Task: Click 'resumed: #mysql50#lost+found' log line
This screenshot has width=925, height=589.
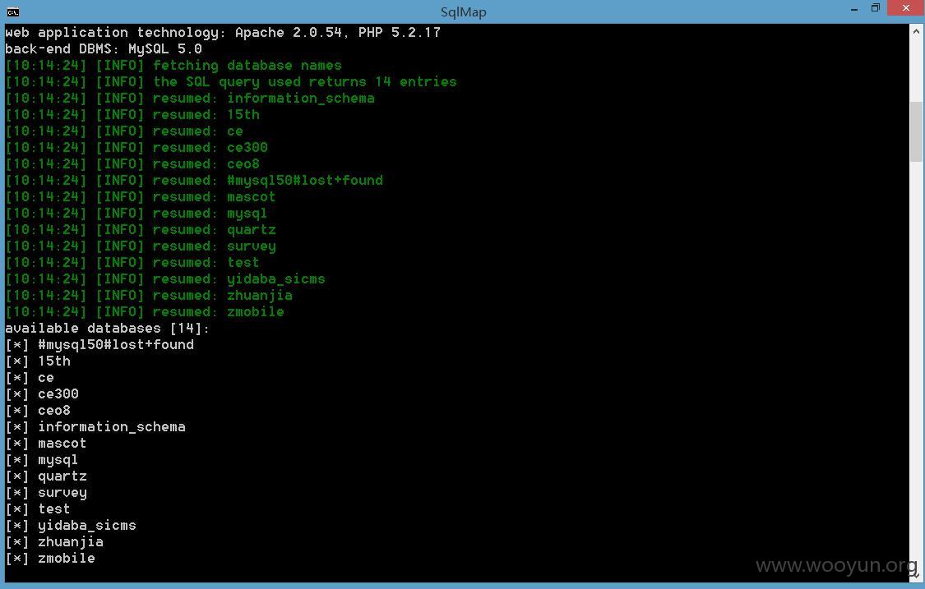Action: click(x=194, y=181)
